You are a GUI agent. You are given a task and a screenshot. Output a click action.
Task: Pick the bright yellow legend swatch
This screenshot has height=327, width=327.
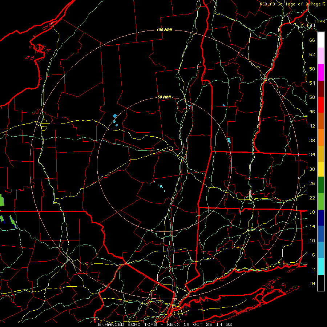321,169
